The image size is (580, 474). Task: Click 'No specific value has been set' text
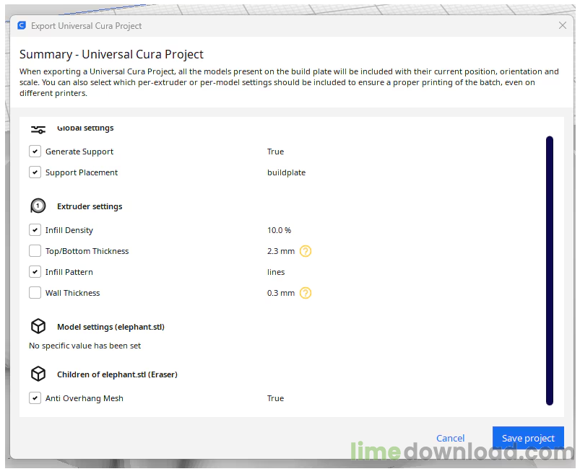[85, 346]
